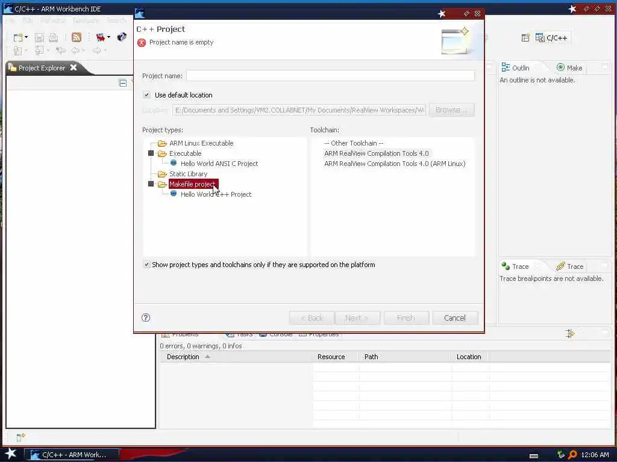Select the Outline view tab
The width and height of the screenshot is (617, 462).
click(516, 68)
